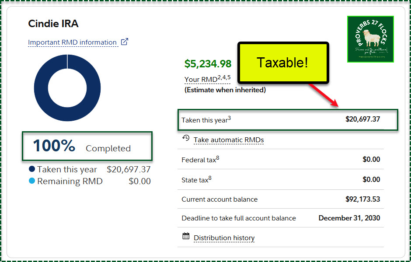
Task: Open the Distribution history link
Action: [x=224, y=238]
